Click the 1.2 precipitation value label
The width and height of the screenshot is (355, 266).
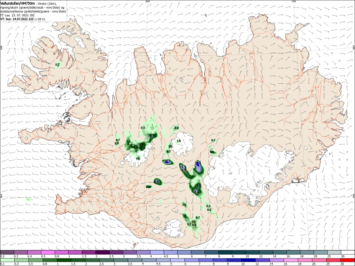(x=171, y=147)
